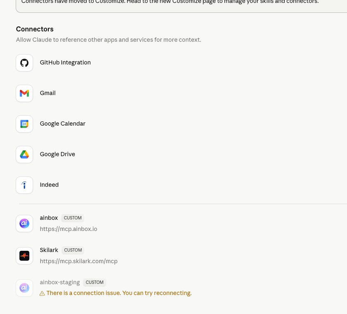The width and height of the screenshot is (347, 314).
Task: Select the ainbox-staging connector name
Action: 59,282
